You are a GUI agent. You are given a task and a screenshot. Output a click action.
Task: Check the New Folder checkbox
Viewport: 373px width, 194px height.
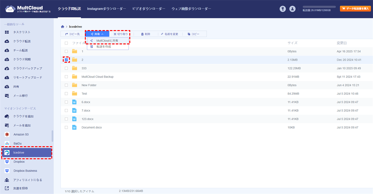pos(66,85)
